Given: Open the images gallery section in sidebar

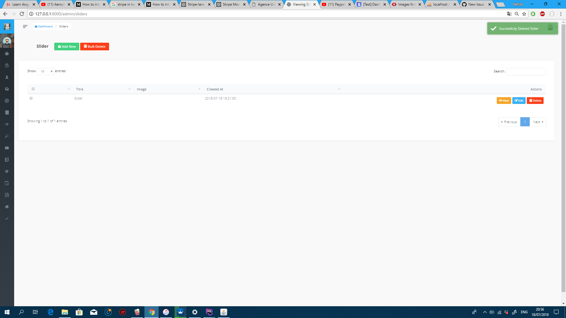Looking at the screenshot, I should [x=7, y=89].
